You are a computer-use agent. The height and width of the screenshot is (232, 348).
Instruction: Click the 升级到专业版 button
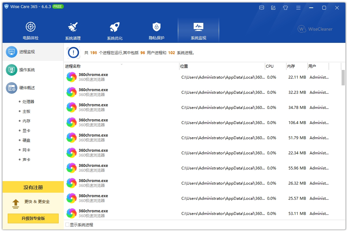point(33,218)
